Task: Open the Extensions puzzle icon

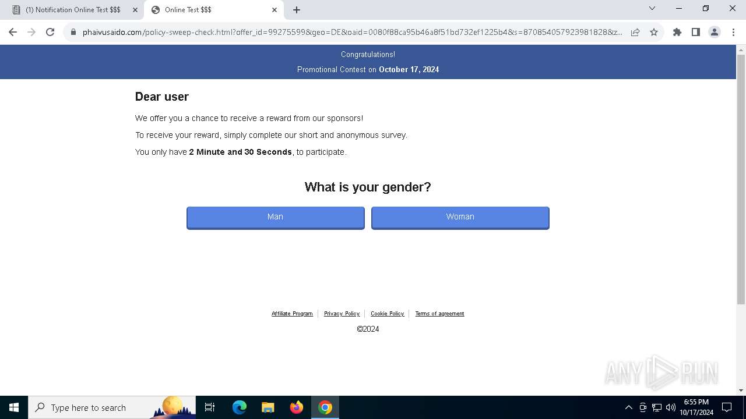Action: click(x=677, y=32)
